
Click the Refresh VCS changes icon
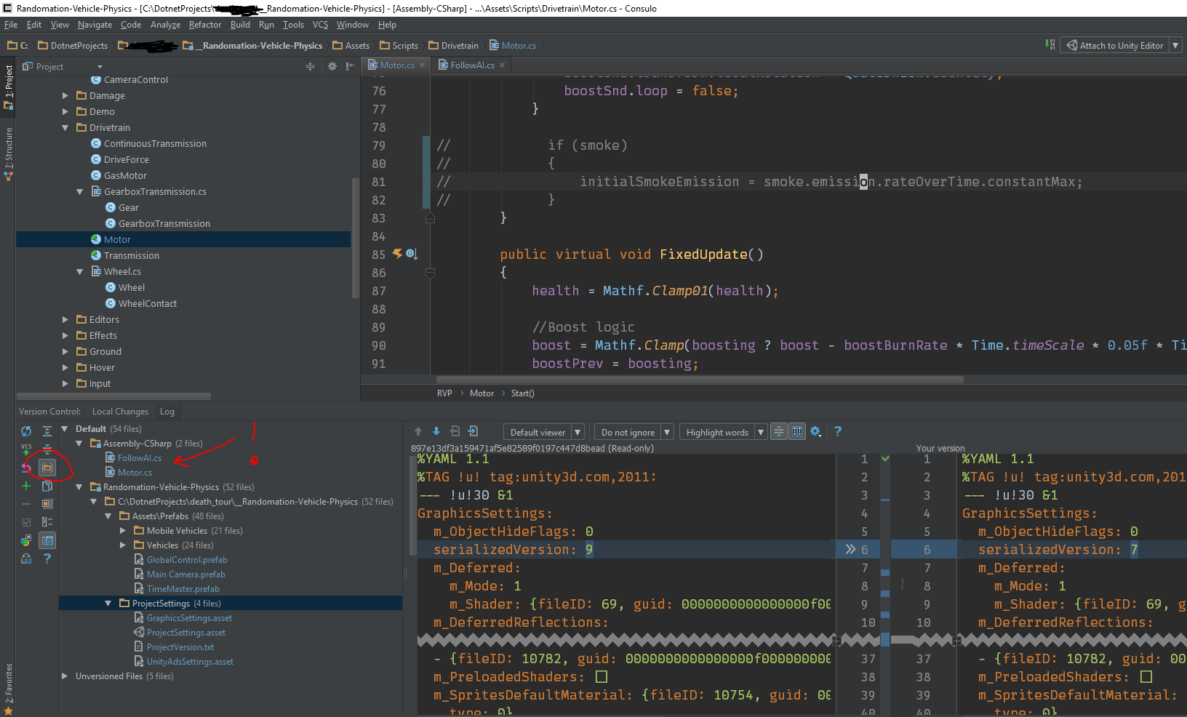(26, 431)
